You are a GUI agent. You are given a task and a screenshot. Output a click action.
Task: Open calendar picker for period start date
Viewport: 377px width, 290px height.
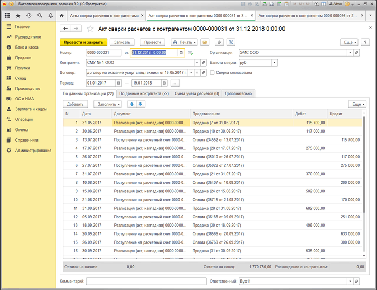118,83
